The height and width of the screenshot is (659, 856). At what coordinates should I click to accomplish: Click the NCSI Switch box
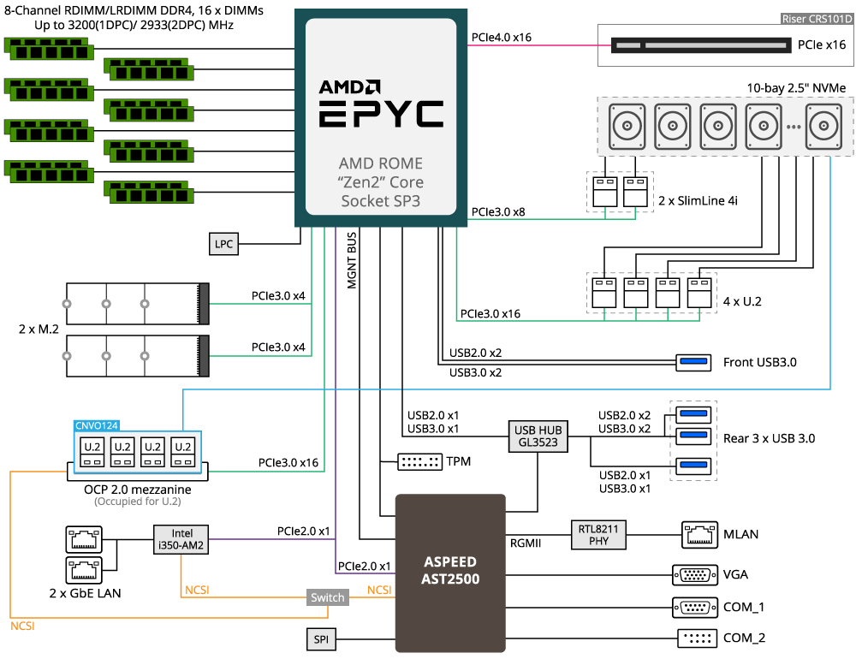328,597
